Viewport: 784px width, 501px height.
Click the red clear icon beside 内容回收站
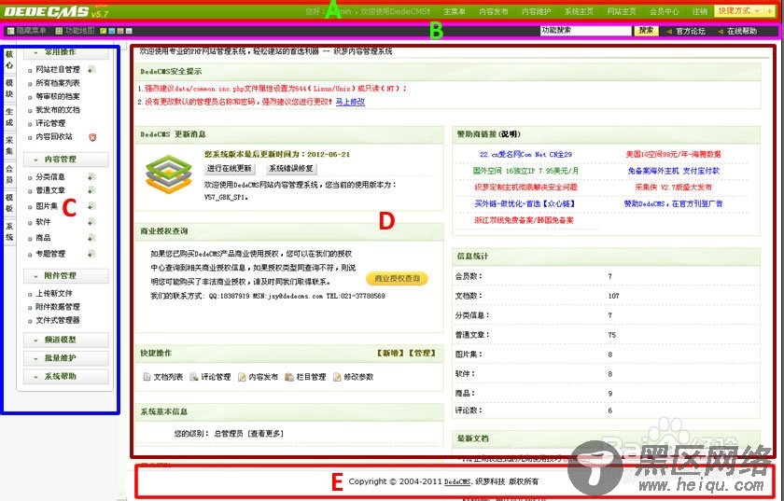click(92, 137)
